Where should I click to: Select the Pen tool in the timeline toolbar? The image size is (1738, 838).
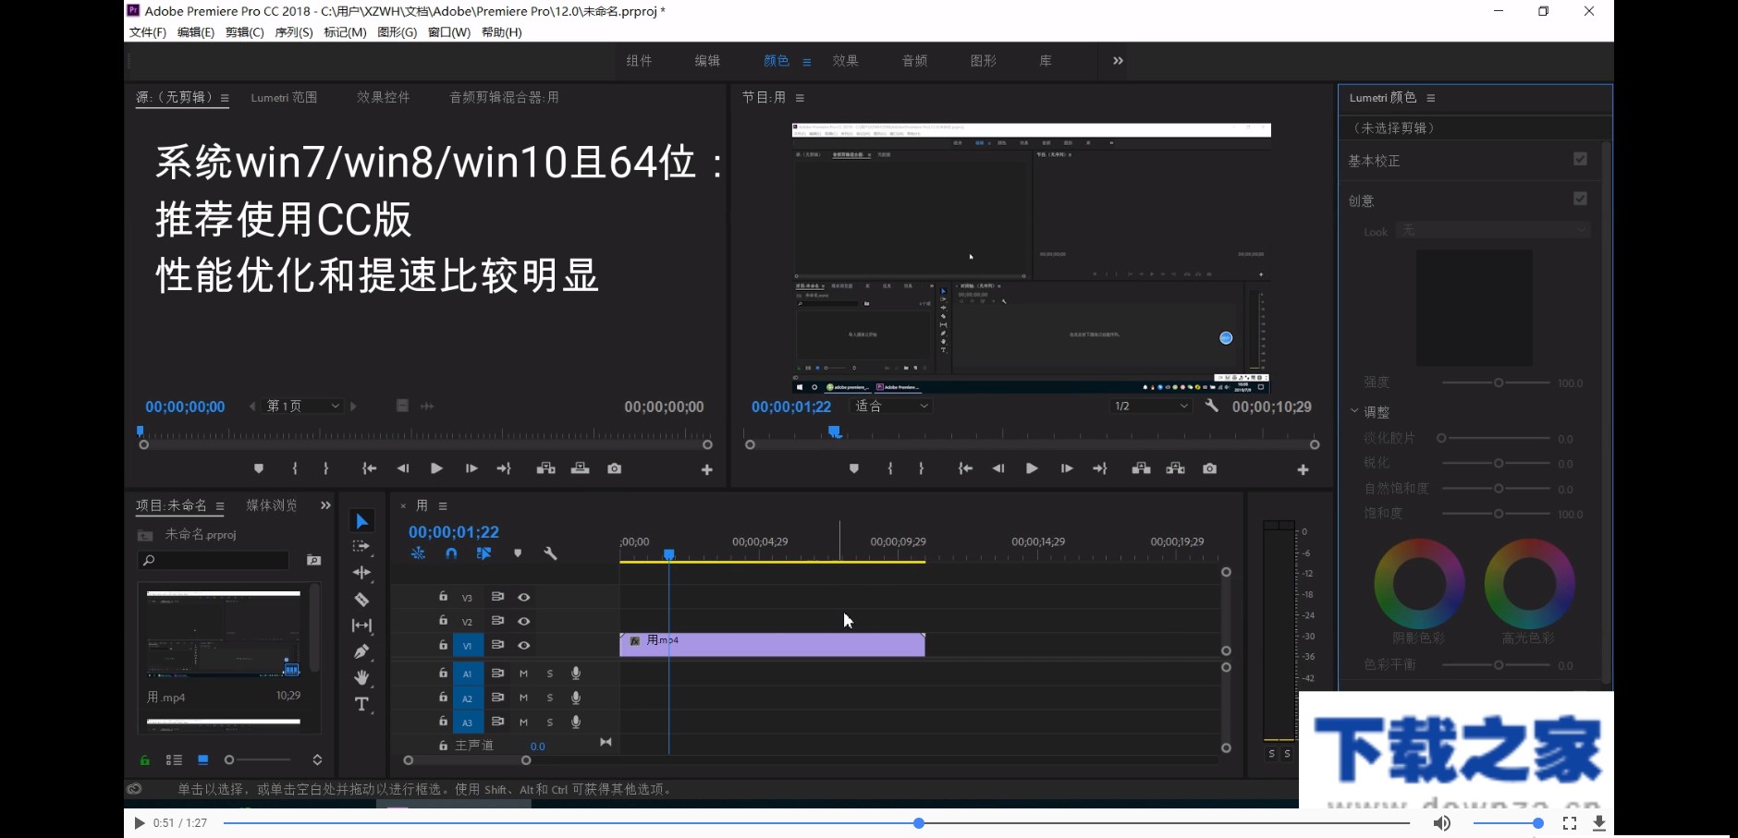[362, 651]
